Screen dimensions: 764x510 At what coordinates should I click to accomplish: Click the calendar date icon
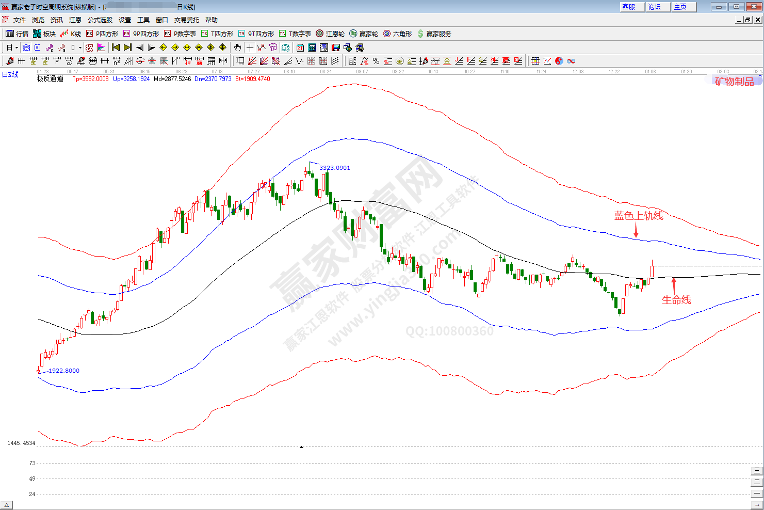(300, 47)
